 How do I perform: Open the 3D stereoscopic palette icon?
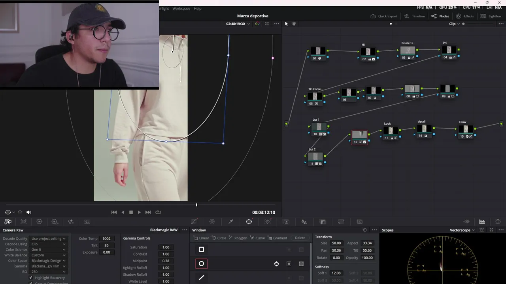360,222
